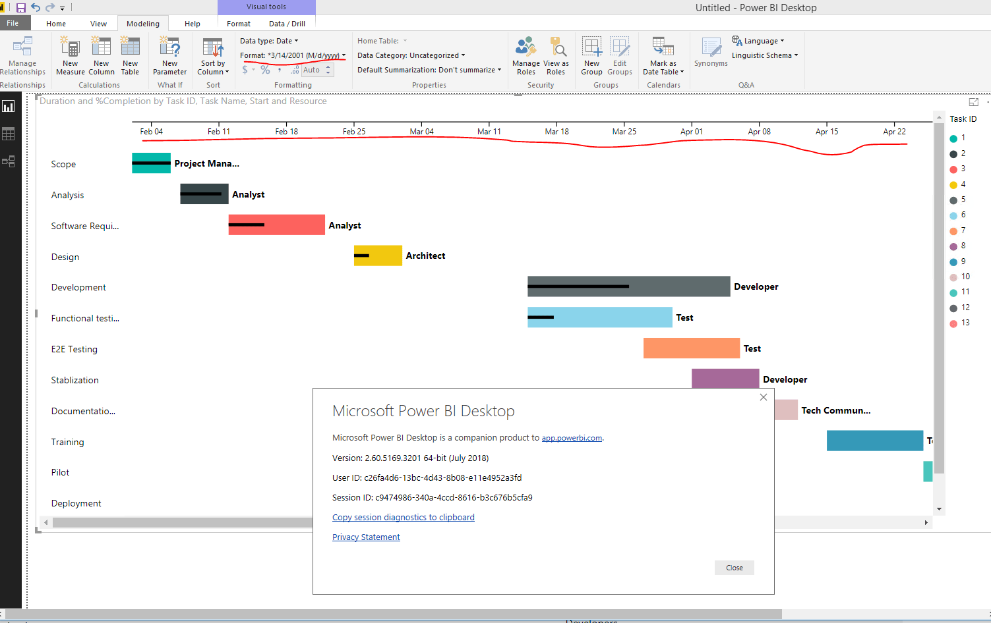
Task: Open the Data / Drill tab
Action: (287, 24)
